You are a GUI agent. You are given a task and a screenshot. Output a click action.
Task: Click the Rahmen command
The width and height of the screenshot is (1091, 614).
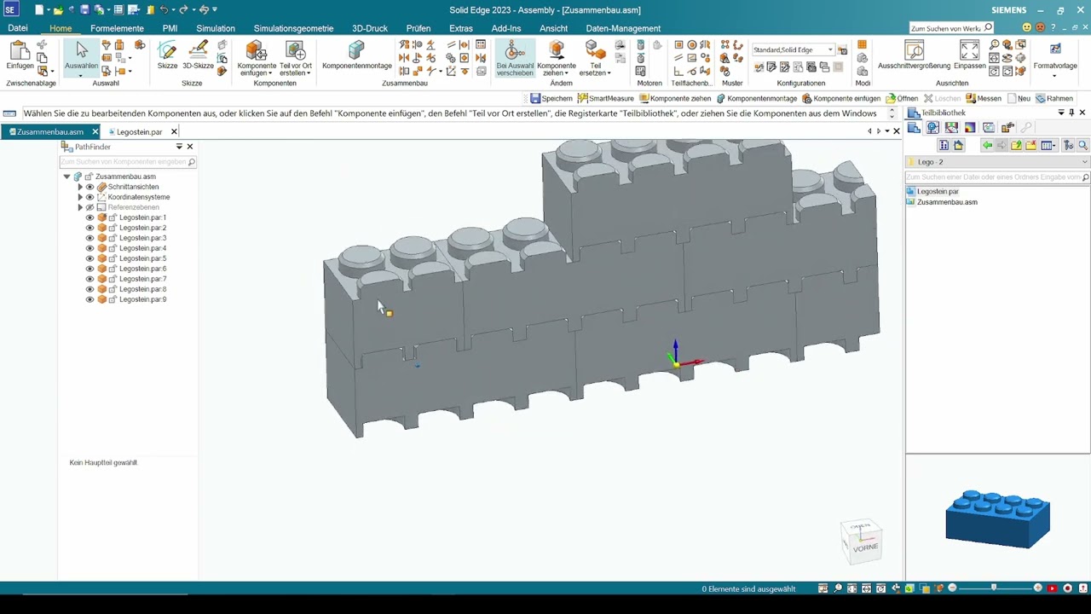pos(1053,98)
